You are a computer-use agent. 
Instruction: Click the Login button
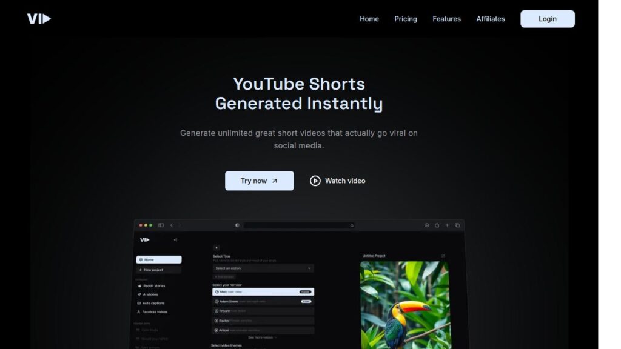pyautogui.click(x=547, y=19)
